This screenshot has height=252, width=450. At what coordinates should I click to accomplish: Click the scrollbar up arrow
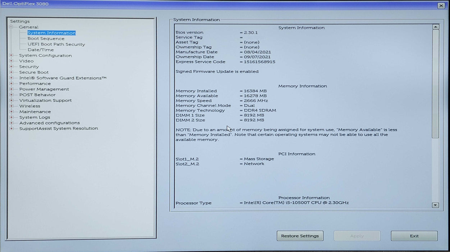tap(435, 27)
